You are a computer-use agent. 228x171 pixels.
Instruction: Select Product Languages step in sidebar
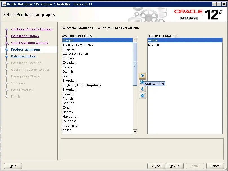26,49
